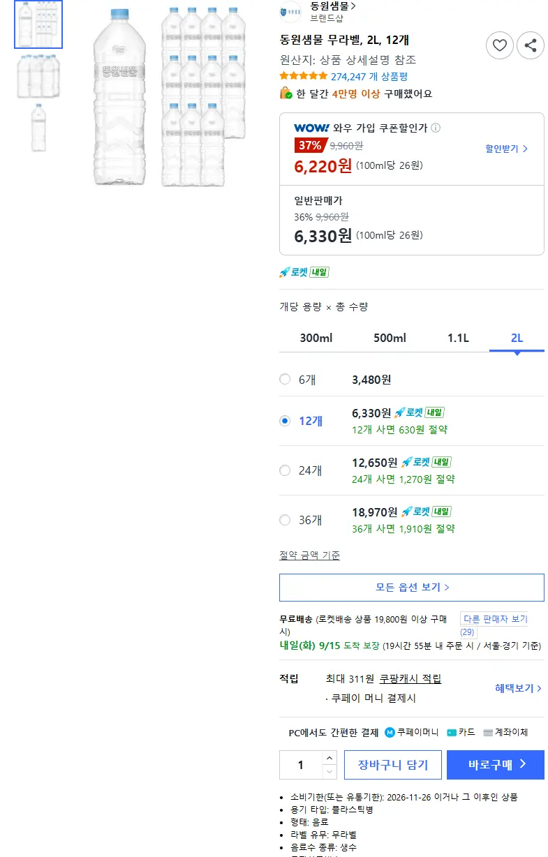Click the 쿠팡캐시 적립 link
Screen dimensions: 548x857
click(x=410, y=679)
